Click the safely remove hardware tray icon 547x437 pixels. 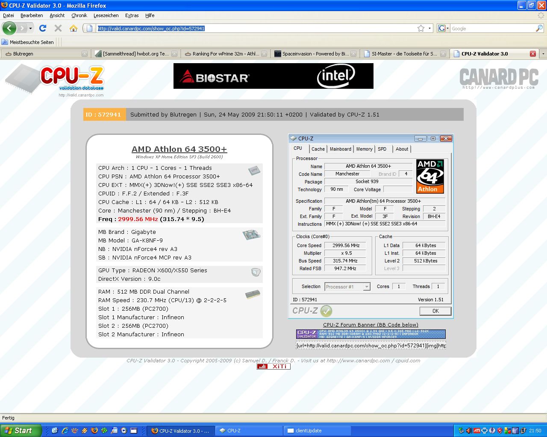pos(461,431)
